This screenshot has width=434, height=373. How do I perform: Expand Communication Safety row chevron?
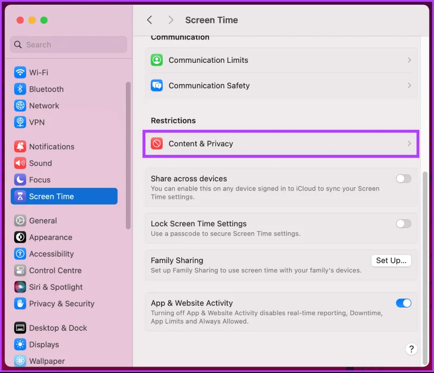tap(410, 86)
